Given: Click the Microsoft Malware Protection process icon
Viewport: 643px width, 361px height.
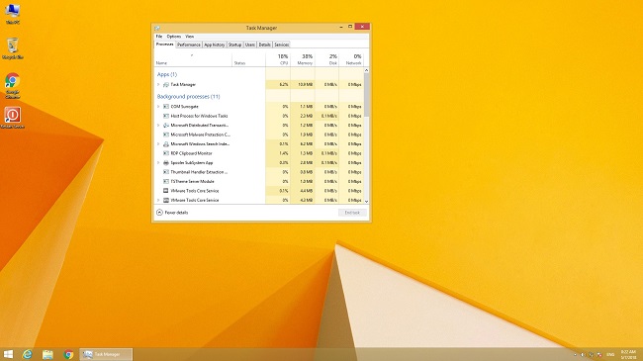Looking at the screenshot, I should tap(165, 135).
